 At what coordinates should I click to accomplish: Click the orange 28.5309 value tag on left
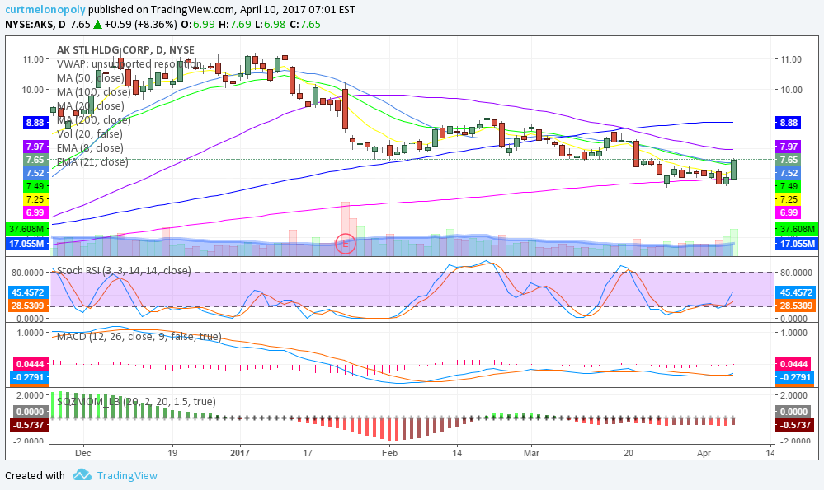click(x=28, y=306)
